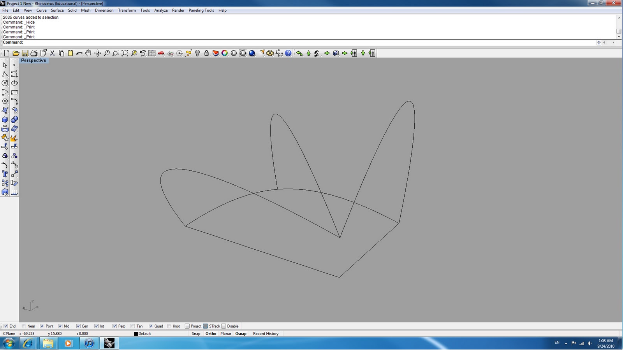
Task: Open the Render tool
Action: click(251, 53)
